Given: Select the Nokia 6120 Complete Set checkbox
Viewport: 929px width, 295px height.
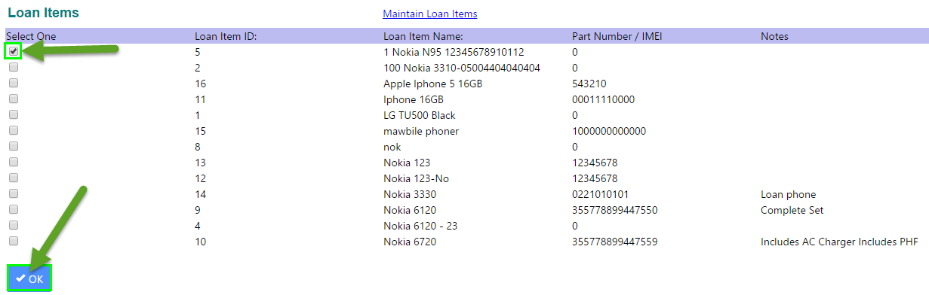Looking at the screenshot, I should coord(14,209).
